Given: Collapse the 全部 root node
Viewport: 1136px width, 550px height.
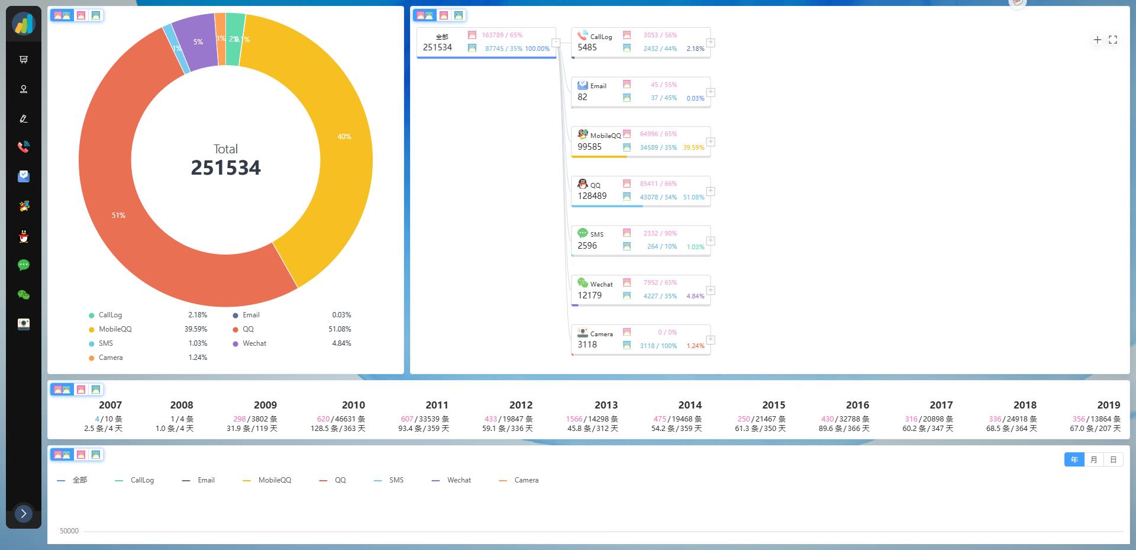Looking at the screenshot, I should [556, 43].
